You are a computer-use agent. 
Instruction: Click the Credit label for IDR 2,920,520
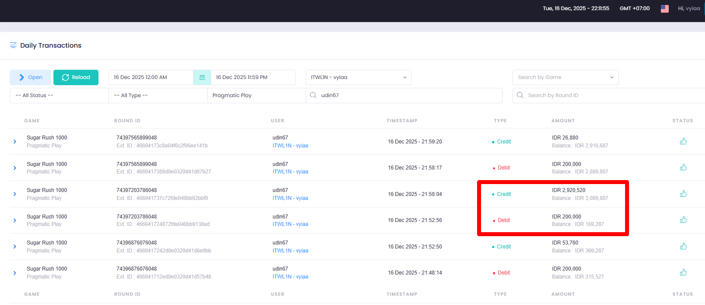tap(504, 194)
